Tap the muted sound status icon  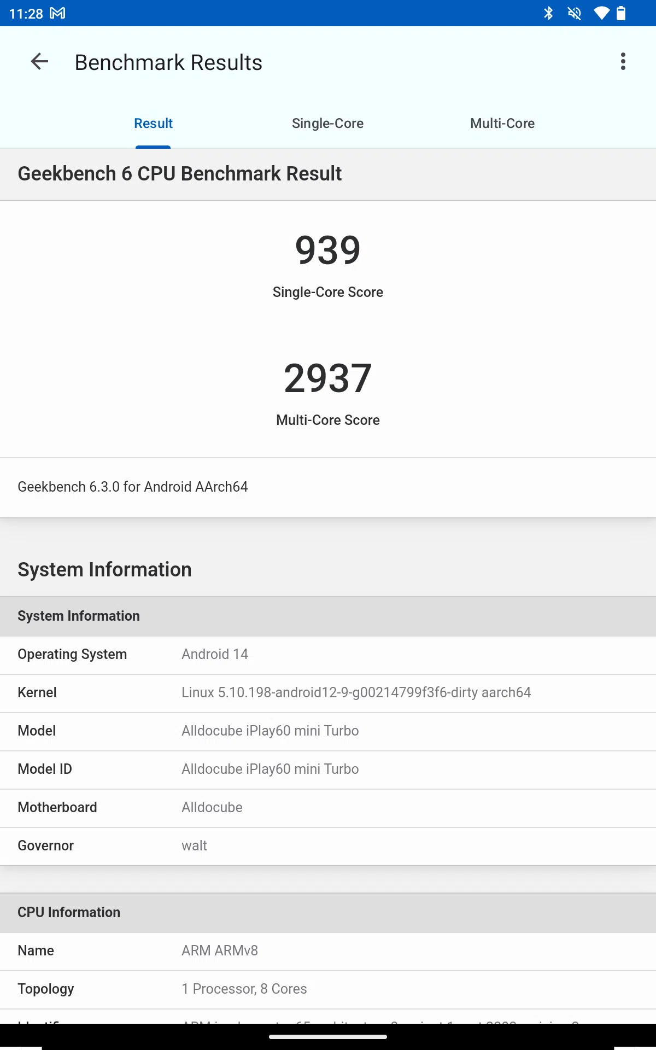coord(574,13)
